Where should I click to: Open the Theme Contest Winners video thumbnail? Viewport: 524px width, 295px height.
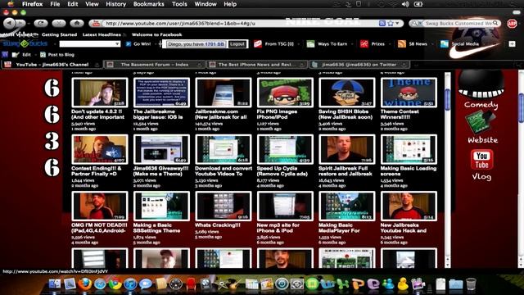point(409,93)
